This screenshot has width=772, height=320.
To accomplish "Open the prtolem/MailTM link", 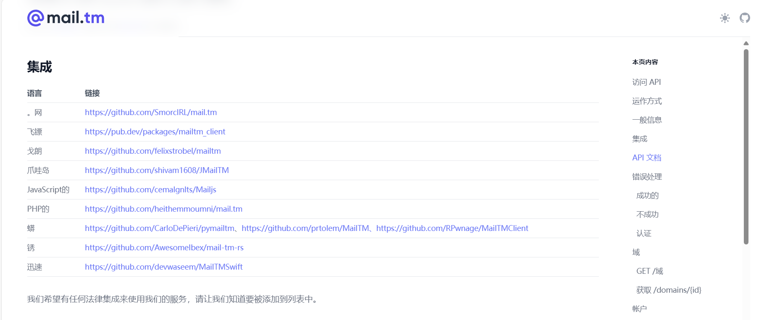I will (306, 228).
